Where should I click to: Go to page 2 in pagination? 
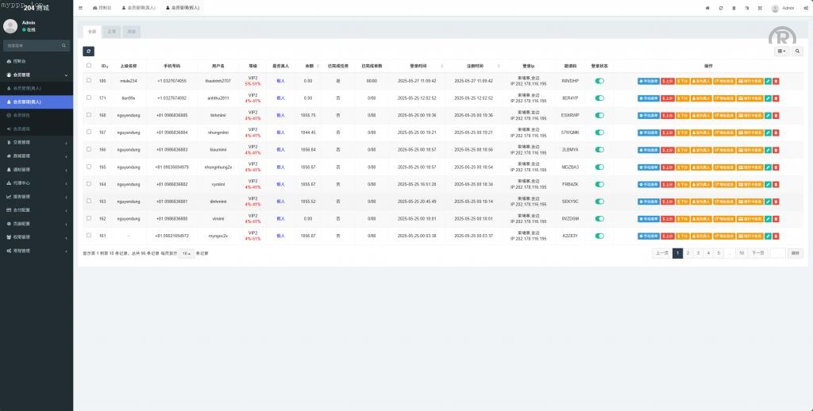(x=688, y=253)
